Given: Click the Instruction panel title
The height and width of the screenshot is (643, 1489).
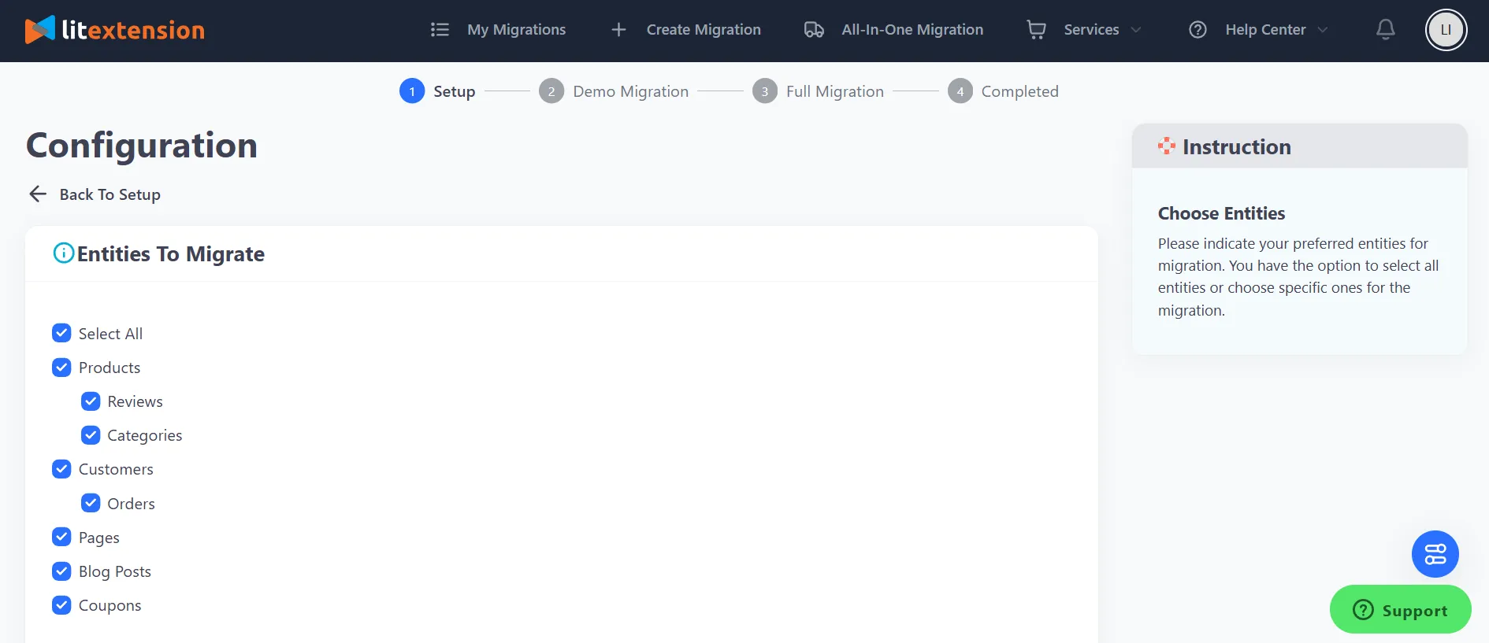Looking at the screenshot, I should coord(1237,146).
